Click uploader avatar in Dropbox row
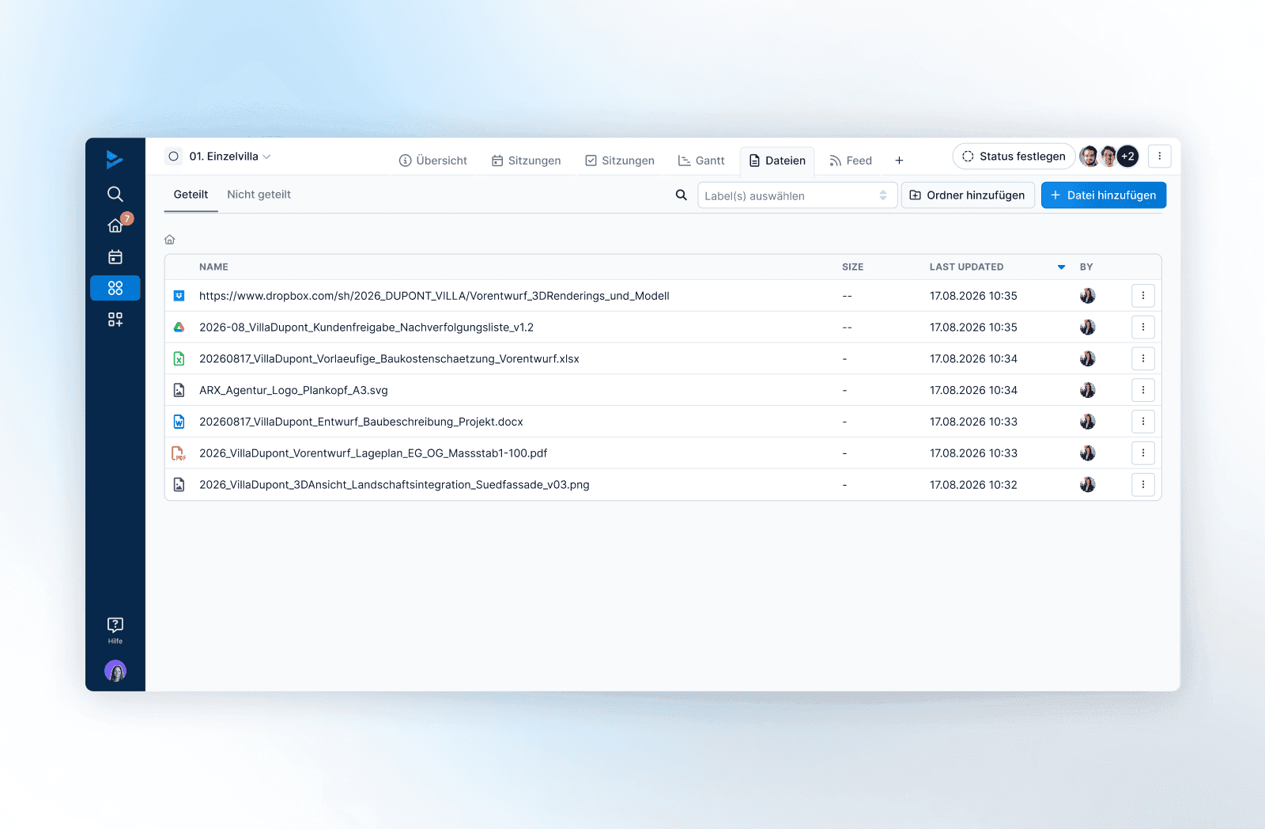 pos(1088,296)
